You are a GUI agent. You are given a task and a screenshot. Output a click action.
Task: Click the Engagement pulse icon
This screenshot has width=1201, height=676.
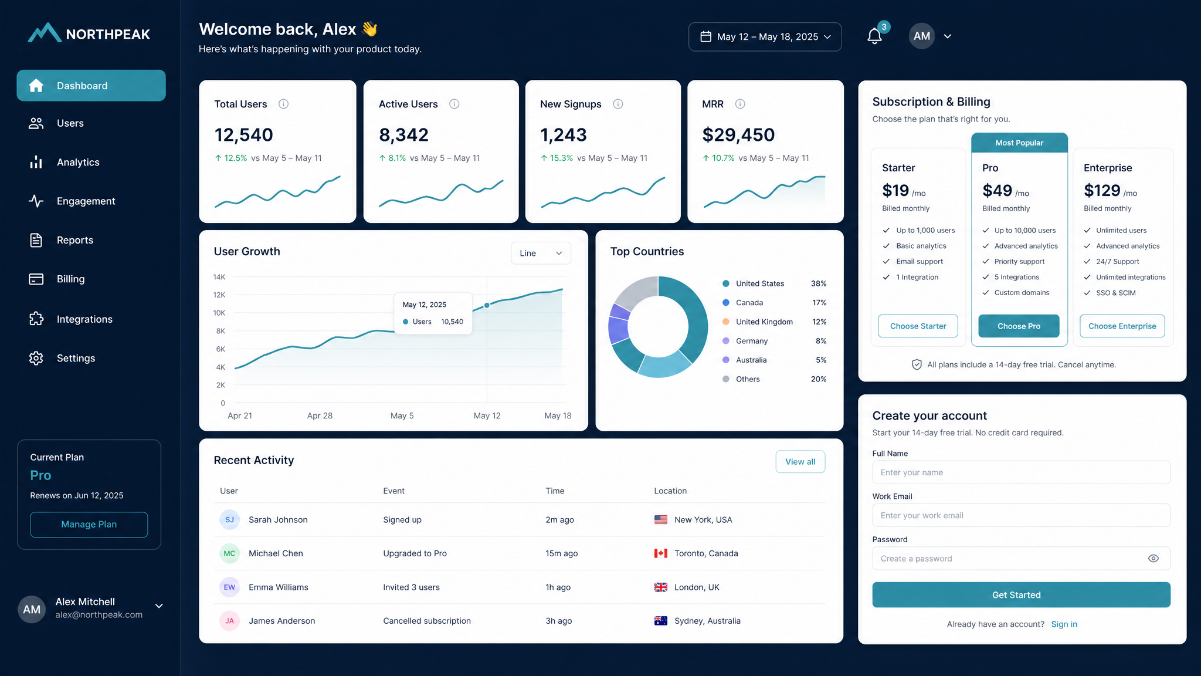(x=36, y=201)
